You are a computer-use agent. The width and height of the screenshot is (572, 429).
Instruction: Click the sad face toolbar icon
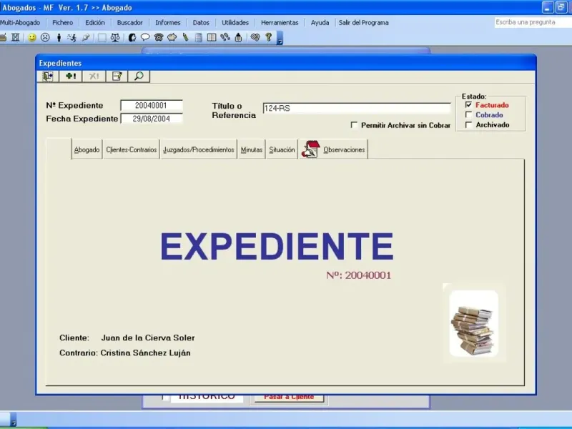point(45,37)
